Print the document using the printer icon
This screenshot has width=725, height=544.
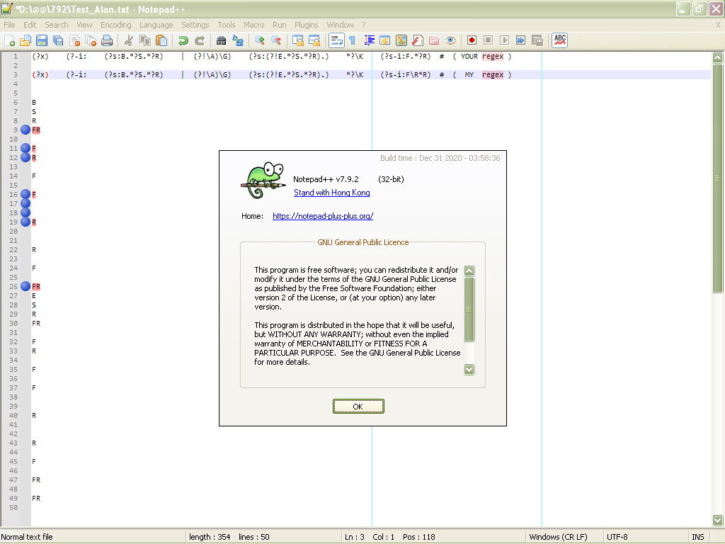click(107, 40)
